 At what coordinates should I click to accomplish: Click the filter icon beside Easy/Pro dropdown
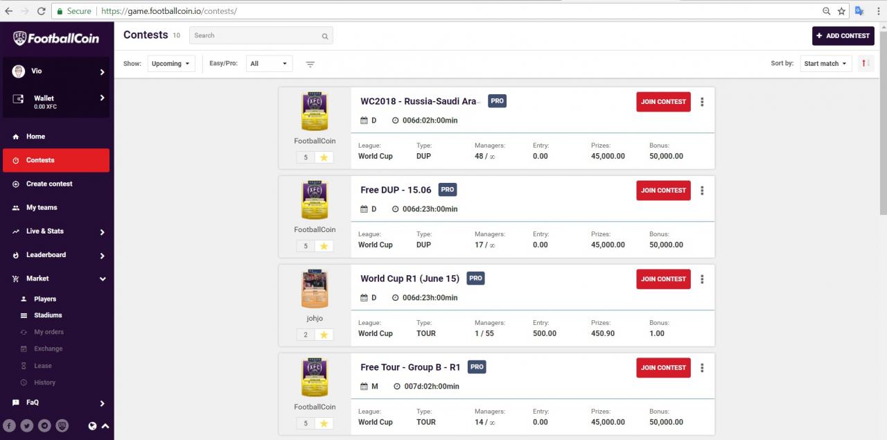click(x=310, y=64)
